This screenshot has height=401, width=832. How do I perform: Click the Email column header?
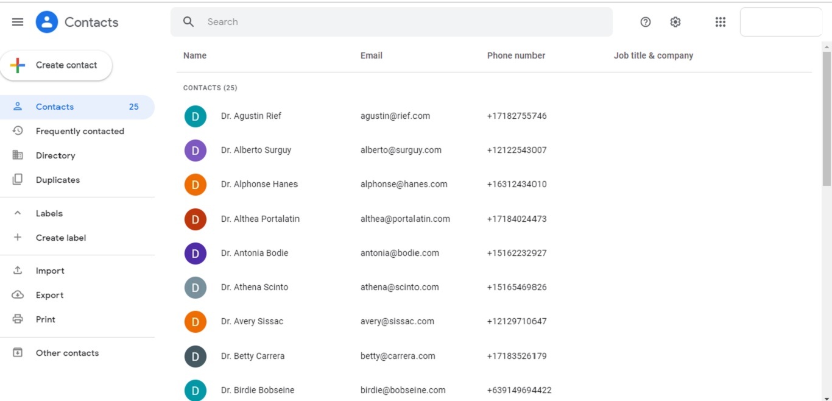coord(372,55)
